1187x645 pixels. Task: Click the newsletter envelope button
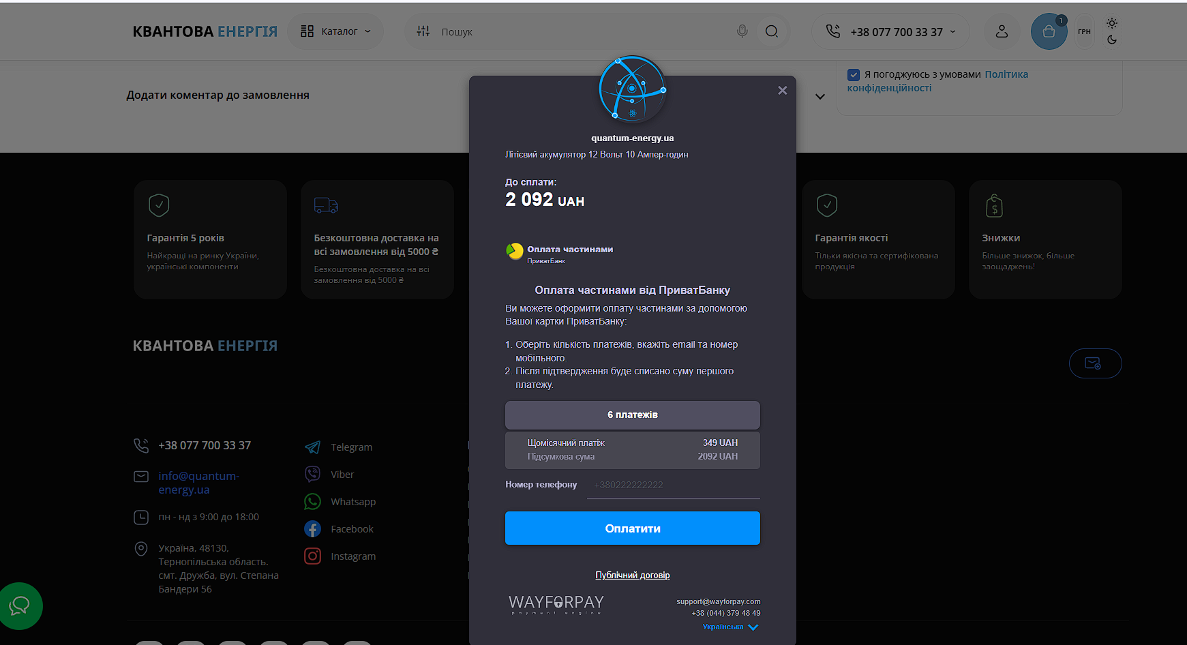tap(1095, 363)
